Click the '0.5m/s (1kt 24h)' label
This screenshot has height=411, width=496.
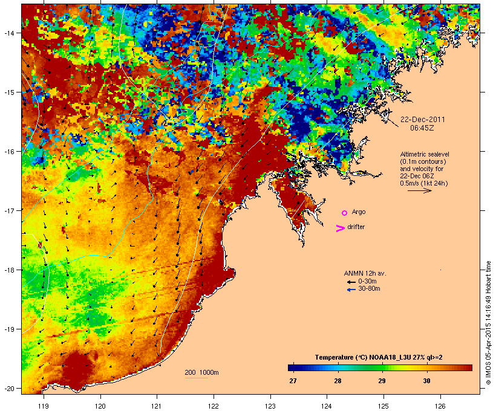[x=424, y=183]
